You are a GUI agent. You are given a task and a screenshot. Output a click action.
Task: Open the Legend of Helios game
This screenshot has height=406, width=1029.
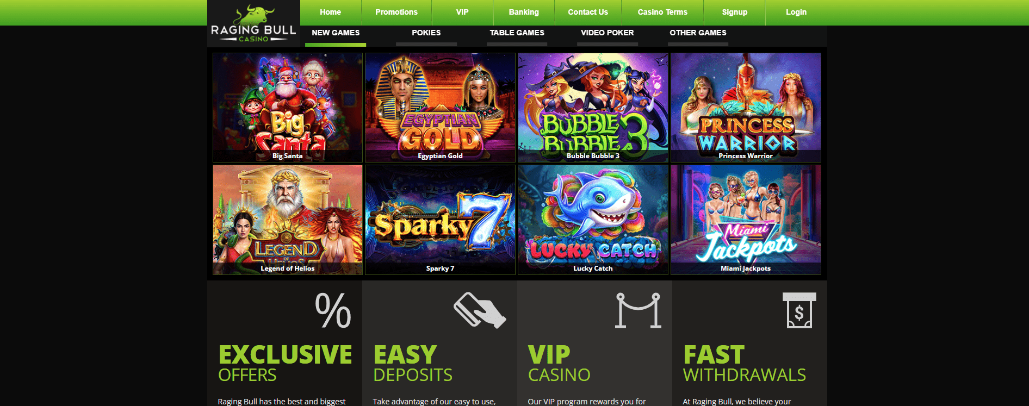[287, 220]
